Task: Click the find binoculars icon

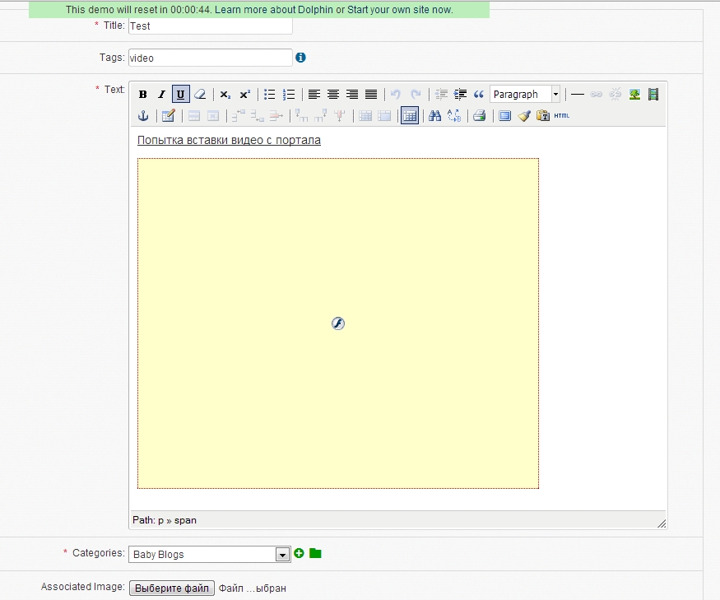Action: pyautogui.click(x=435, y=116)
